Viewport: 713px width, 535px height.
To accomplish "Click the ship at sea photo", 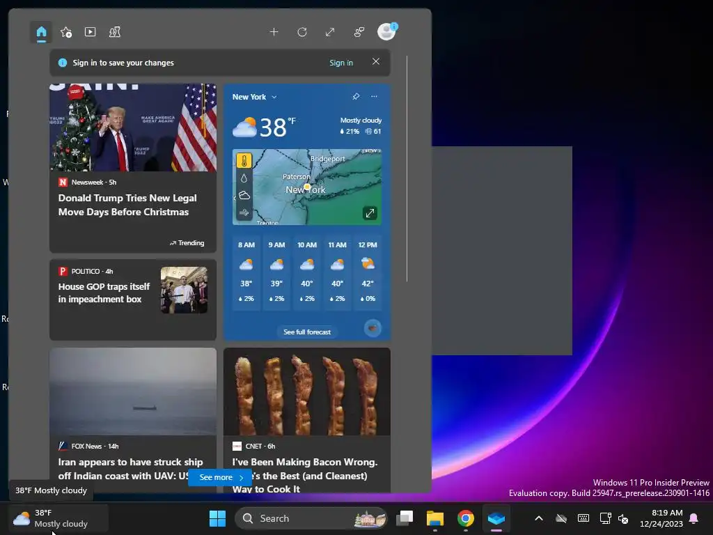I will click(133, 391).
